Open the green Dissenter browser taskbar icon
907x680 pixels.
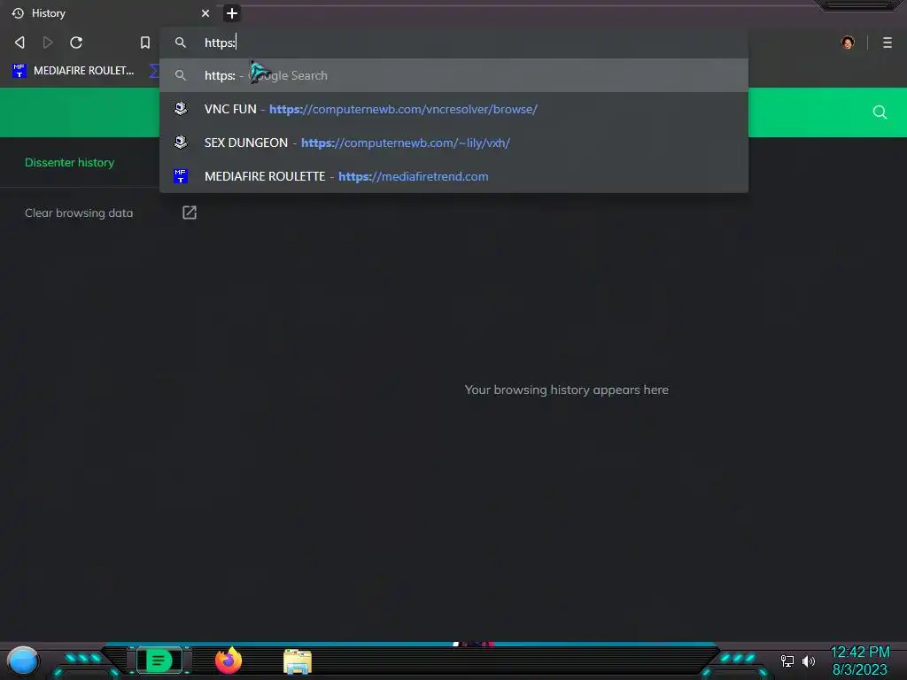coord(159,661)
